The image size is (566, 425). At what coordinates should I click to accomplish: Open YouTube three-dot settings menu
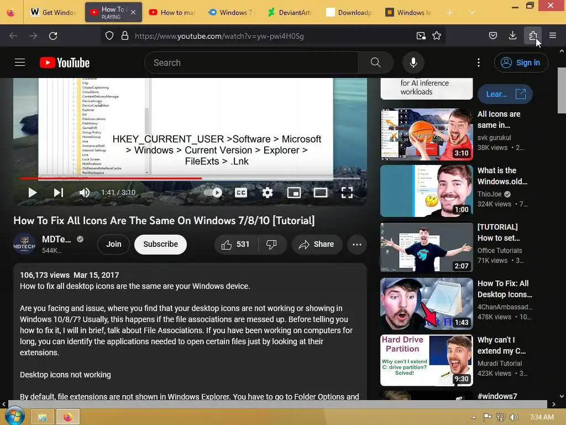(479, 63)
